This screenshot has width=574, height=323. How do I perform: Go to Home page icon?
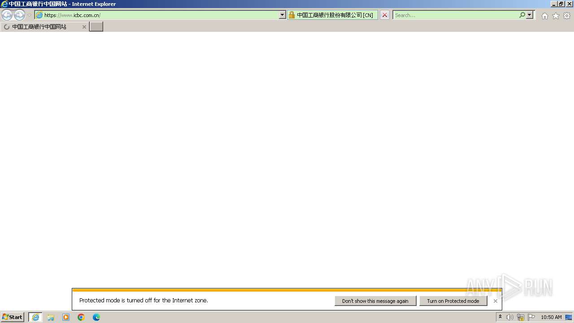pyautogui.click(x=544, y=16)
